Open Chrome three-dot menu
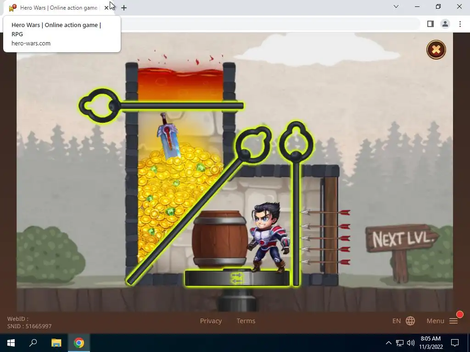 (460, 24)
